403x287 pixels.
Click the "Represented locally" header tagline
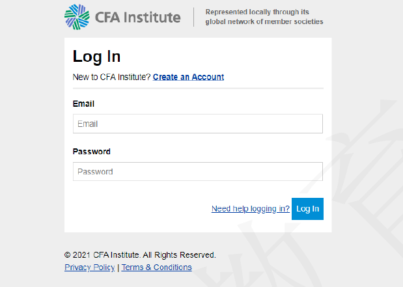[264, 17]
